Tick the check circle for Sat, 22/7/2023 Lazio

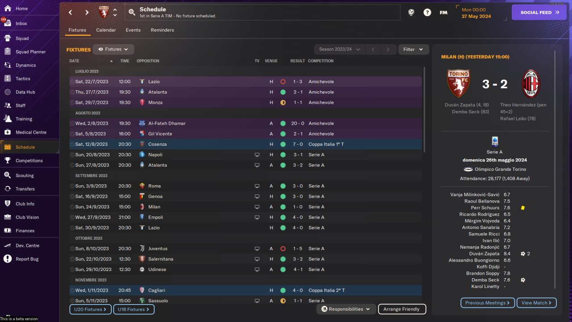click(72, 82)
